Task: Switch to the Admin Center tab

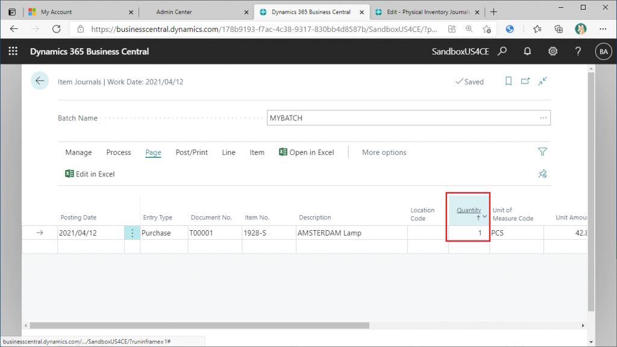Action: [196, 12]
